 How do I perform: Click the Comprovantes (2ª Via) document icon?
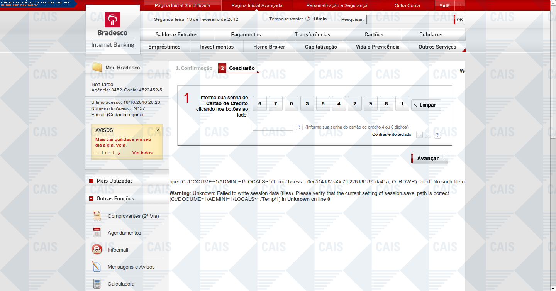coord(97,216)
